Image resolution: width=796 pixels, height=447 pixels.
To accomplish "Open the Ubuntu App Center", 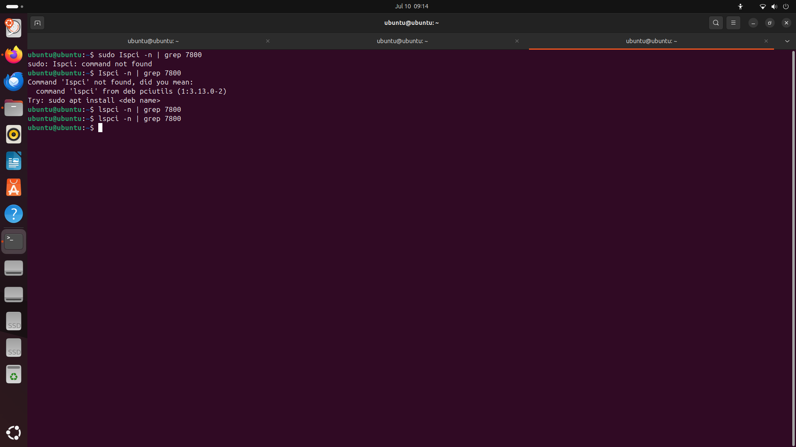I will tap(14, 188).
